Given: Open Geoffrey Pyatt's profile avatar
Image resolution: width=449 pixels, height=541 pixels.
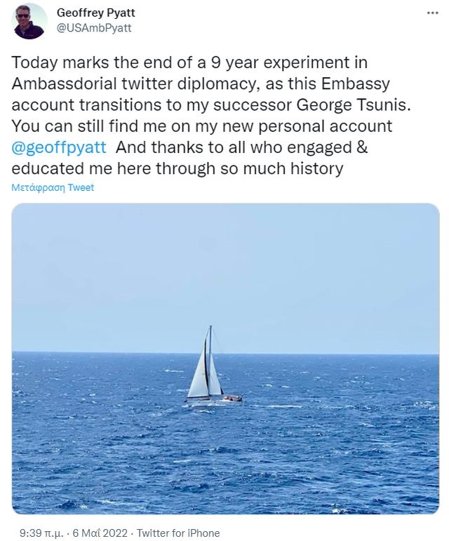Looking at the screenshot, I should coord(29,21).
